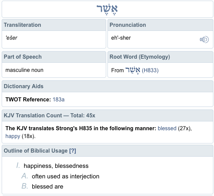Play the pronunciation audio speaker icon
Viewport: 214px width, 196px height.
pos(204,40)
